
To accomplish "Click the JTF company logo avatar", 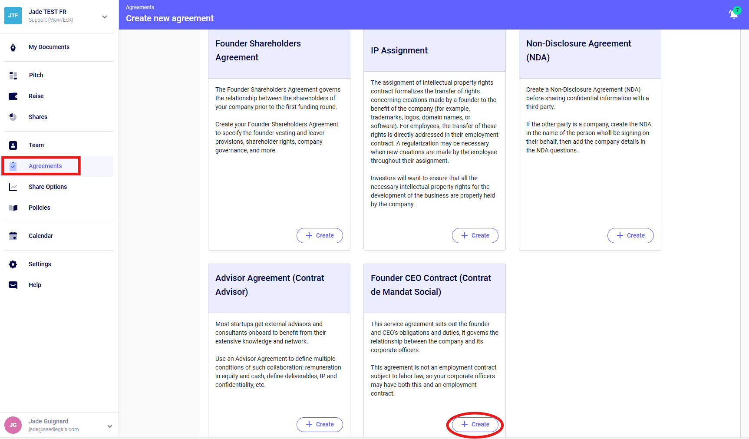I will point(13,16).
